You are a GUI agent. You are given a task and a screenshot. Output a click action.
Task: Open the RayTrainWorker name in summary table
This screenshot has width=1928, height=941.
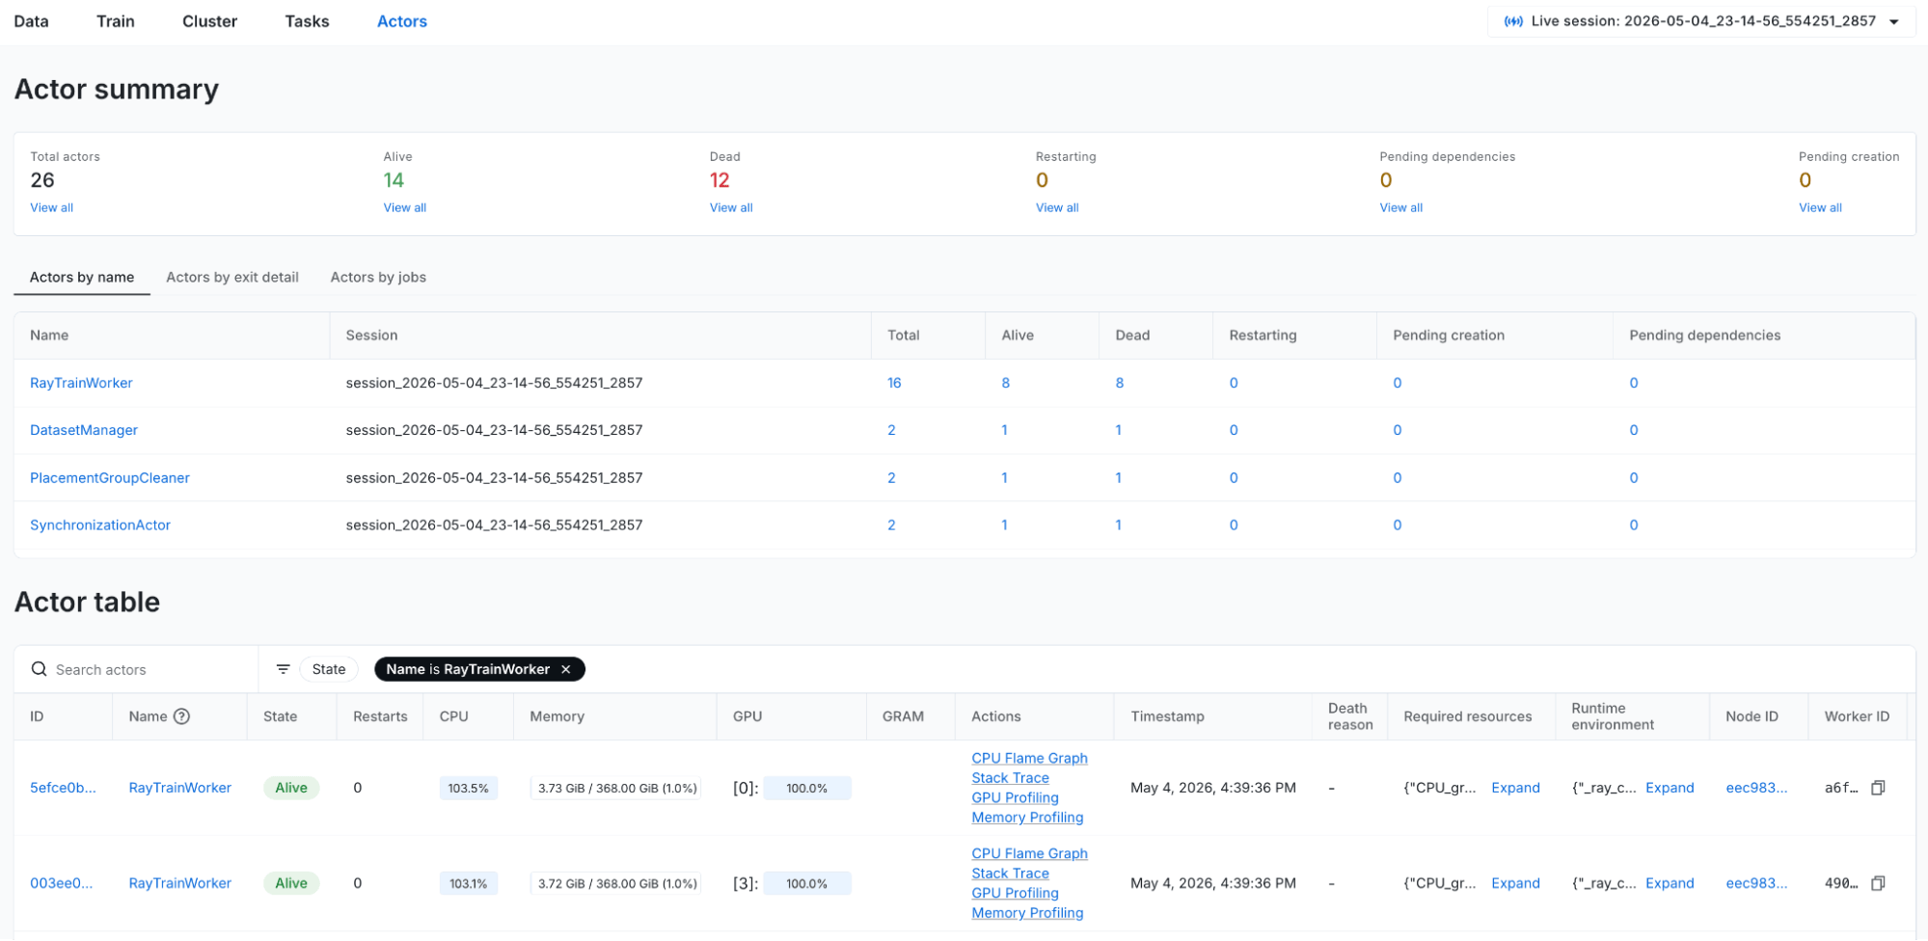(x=81, y=383)
